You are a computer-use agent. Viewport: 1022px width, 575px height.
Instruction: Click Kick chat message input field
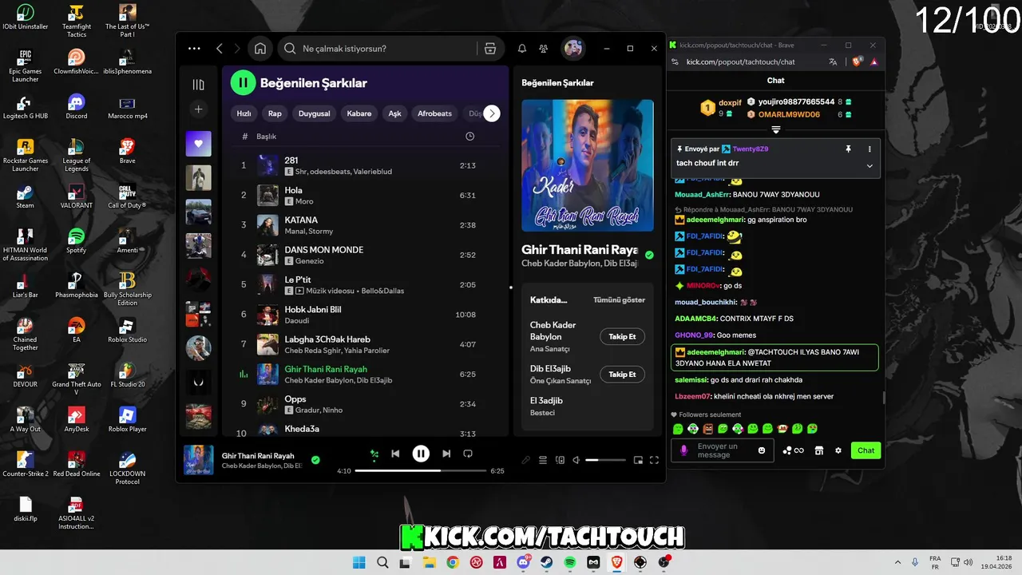point(723,450)
